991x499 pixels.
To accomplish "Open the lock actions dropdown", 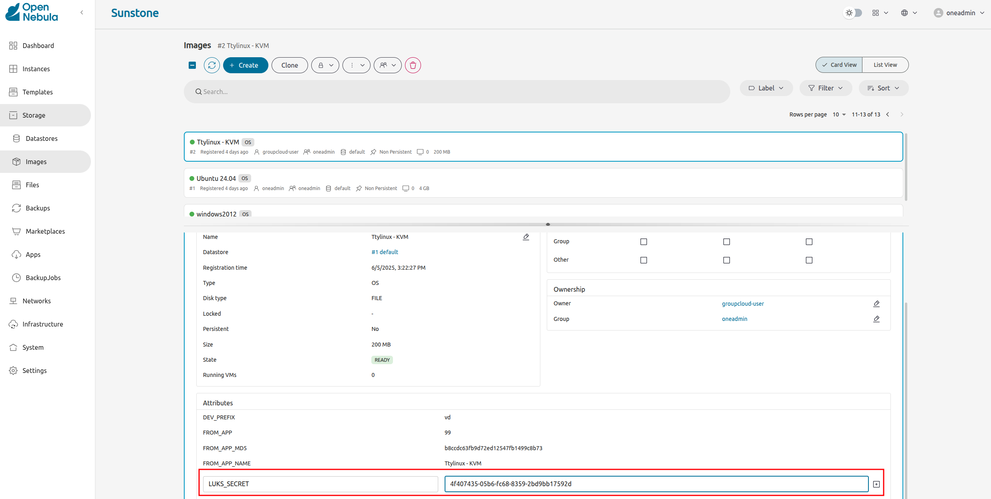I will click(x=325, y=65).
